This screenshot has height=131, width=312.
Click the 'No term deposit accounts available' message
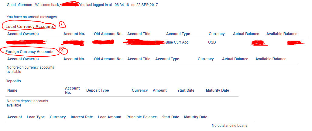tap(27, 103)
